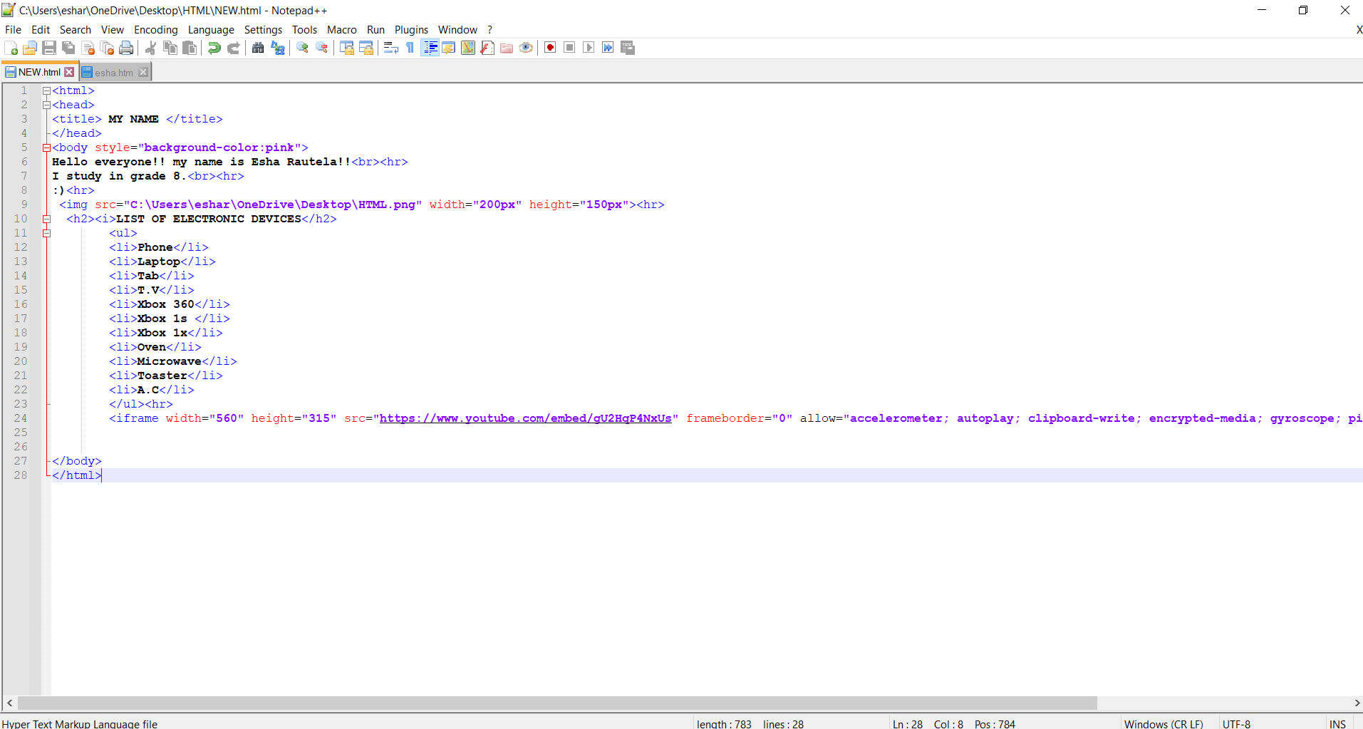Viewport: 1363px width, 729px height.
Task: Close the NEW.html tab
Action: pyautogui.click(x=69, y=72)
